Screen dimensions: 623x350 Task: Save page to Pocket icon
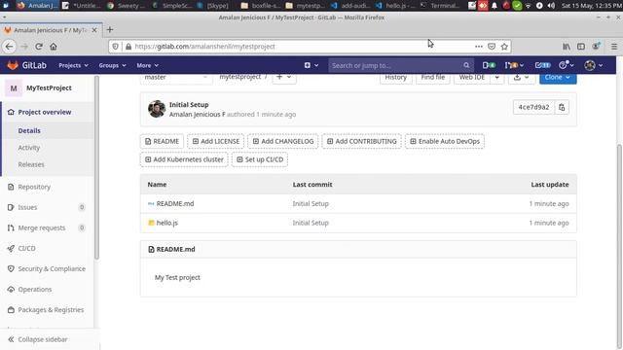[x=492, y=47]
